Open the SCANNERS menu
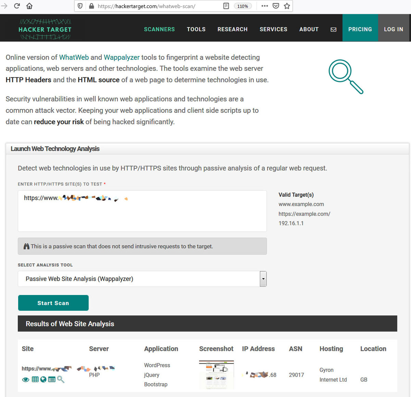The width and height of the screenshot is (411, 397). (159, 29)
